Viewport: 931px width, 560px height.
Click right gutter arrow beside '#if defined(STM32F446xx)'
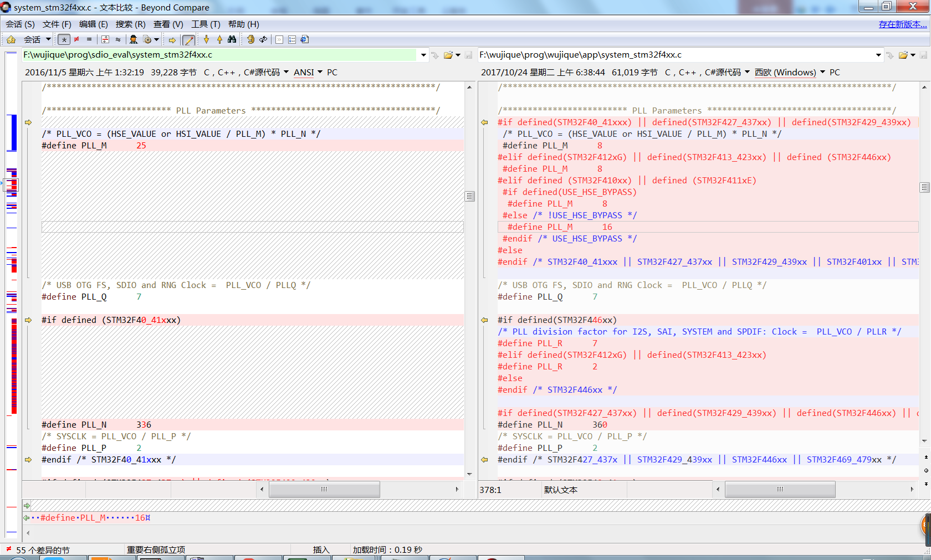tap(484, 320)
